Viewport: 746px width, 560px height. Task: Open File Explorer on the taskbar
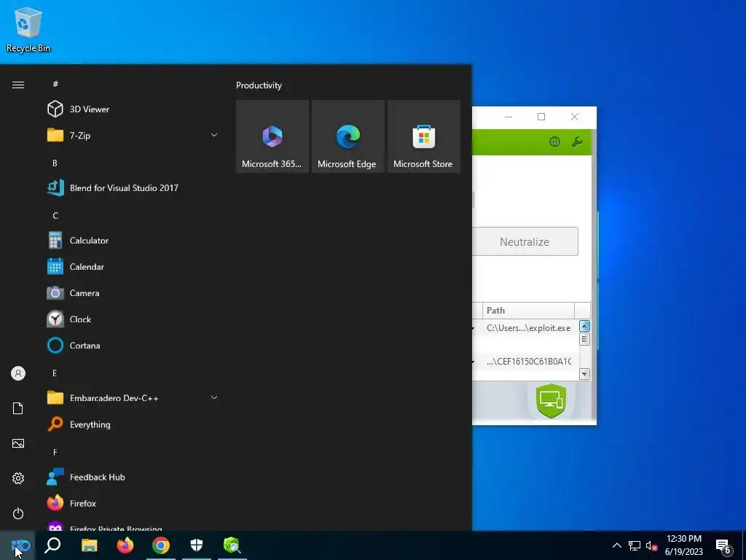pyautogui.click(x=89, y=545)
